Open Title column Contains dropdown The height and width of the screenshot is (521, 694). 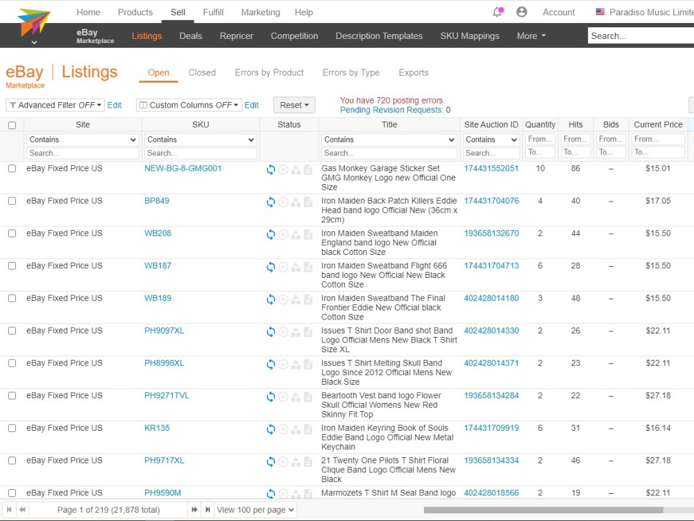pyautogui.click(x=389, y=140)
